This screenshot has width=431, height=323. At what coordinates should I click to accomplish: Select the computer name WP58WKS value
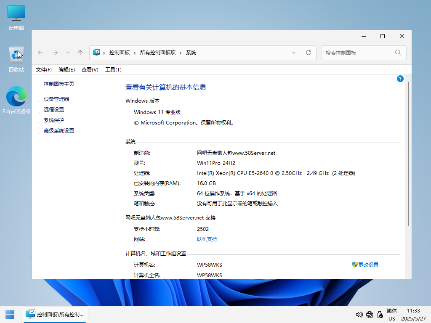(x=210, y=265)
